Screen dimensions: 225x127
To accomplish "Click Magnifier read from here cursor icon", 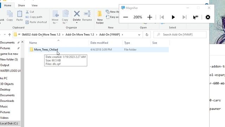I will [x=195, y=17].
